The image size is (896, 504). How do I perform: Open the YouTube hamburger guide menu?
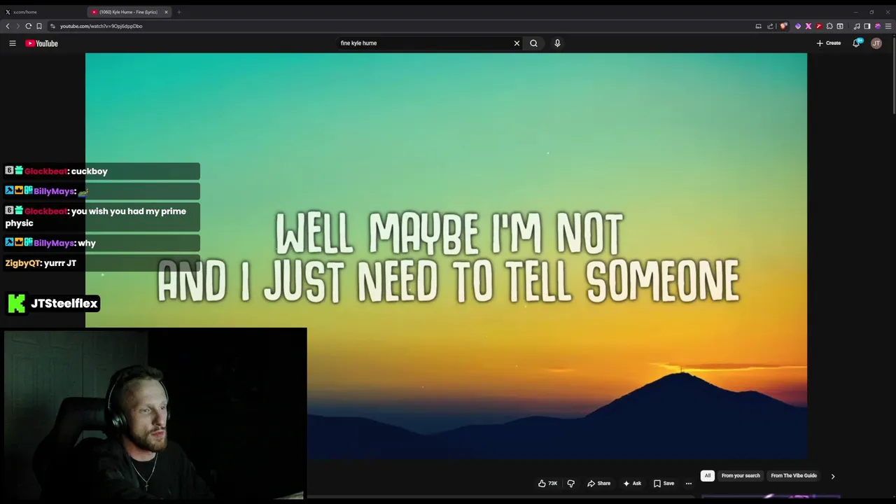12,43
